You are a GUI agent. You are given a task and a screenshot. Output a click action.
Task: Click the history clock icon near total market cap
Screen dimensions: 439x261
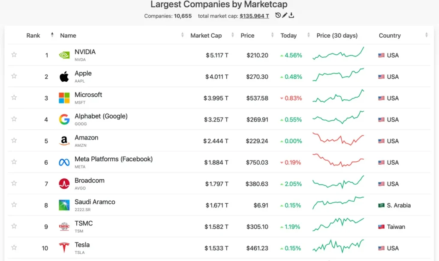tap(278, 15)
